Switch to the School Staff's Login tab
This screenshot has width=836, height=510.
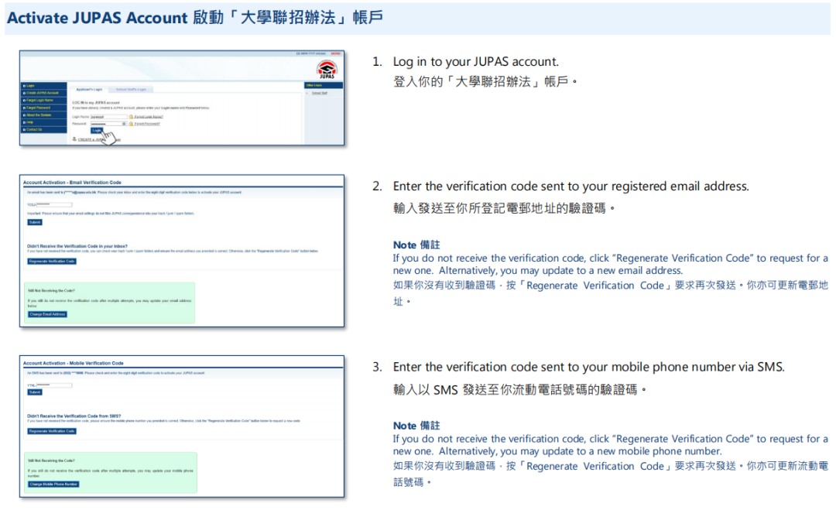[130, 90]
